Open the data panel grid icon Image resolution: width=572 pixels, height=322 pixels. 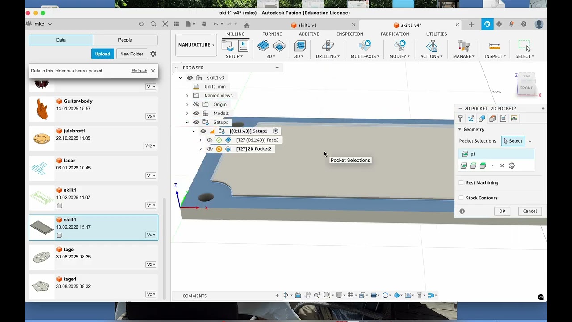tap(177, 24)
